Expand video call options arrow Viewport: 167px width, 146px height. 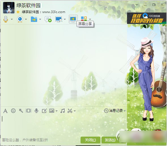[26, 19]
